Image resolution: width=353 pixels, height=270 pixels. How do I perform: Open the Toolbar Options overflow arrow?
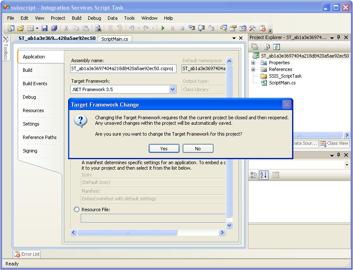point(270,30)
